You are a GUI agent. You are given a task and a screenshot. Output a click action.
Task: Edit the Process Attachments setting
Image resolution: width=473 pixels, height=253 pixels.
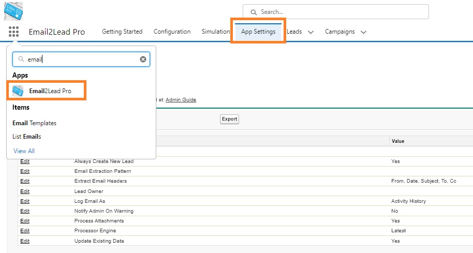25,221
